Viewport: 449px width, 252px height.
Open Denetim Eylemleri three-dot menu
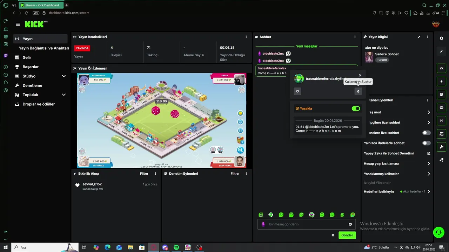pyautogui.click(x=246, y=174)
